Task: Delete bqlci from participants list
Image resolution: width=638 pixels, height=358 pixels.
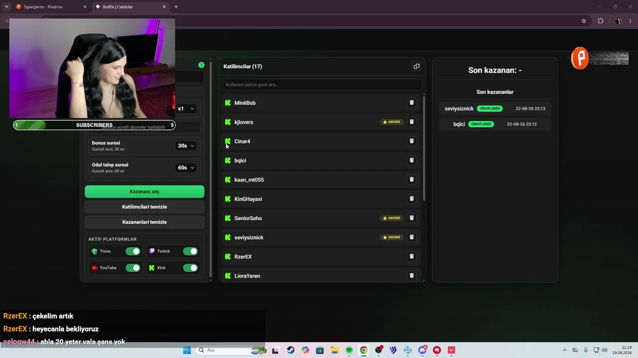Action: (x=412, y=160)
